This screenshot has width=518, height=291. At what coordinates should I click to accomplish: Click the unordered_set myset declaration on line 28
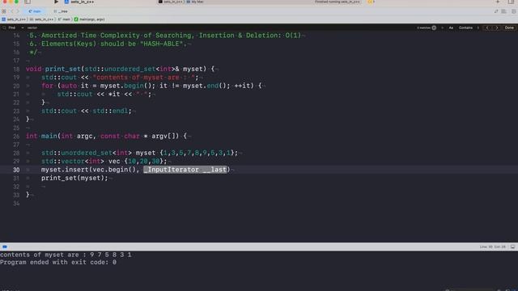139,153
